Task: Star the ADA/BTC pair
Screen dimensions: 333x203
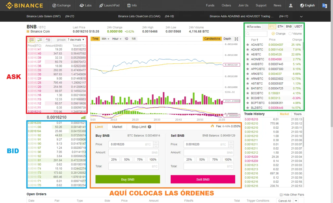Action: tap(248, 45)
